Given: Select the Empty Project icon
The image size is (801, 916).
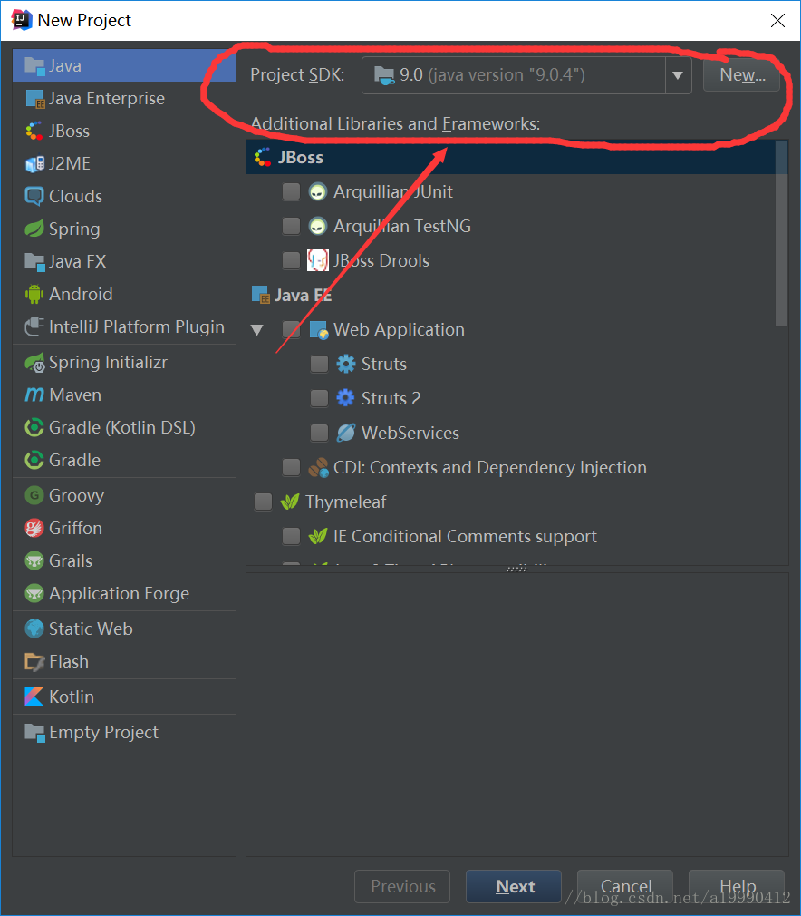Looking at the screenshot, I should (34, 732).
